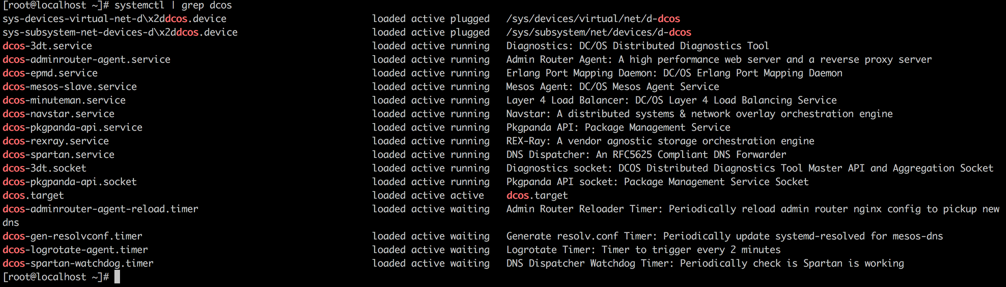Click the dcos-spartan-watchdog.timer unit name
The image size is (1006, 287).
pos(78,263)
